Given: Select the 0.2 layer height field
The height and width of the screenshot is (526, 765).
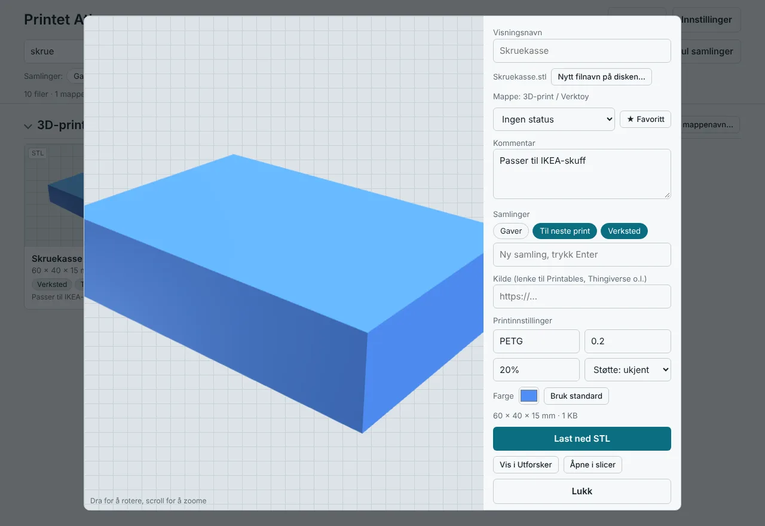Looking at the screenshot, I should [628, 341].
